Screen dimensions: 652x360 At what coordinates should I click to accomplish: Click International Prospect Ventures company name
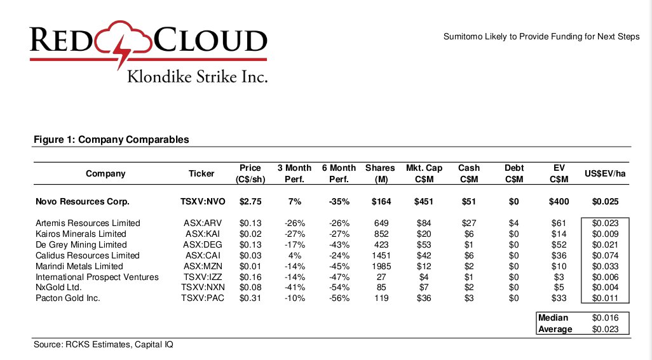97,277
